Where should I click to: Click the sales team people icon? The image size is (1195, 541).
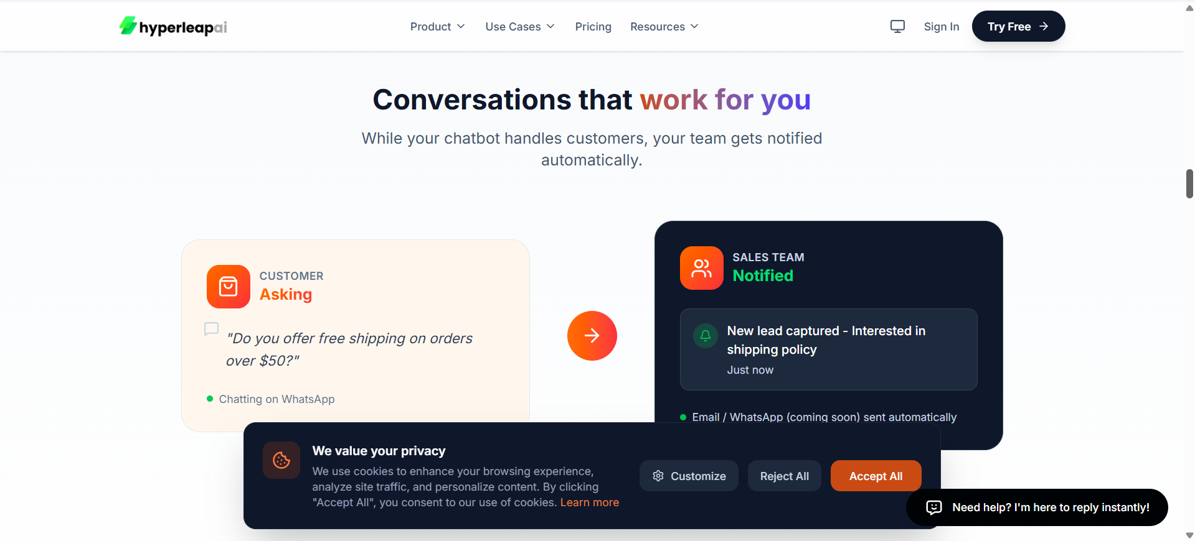[x=702, y=268]
